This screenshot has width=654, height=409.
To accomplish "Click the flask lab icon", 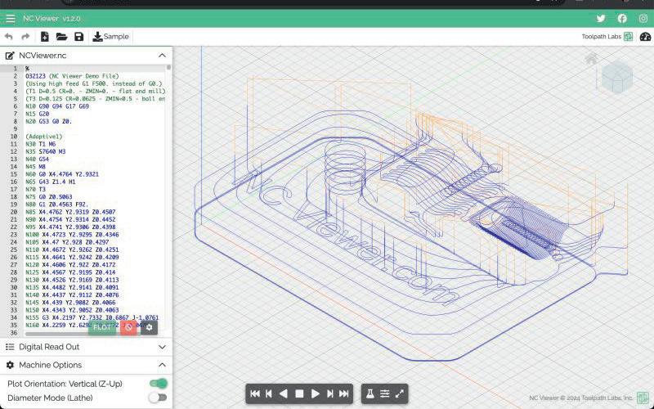I will pos(370,393).
